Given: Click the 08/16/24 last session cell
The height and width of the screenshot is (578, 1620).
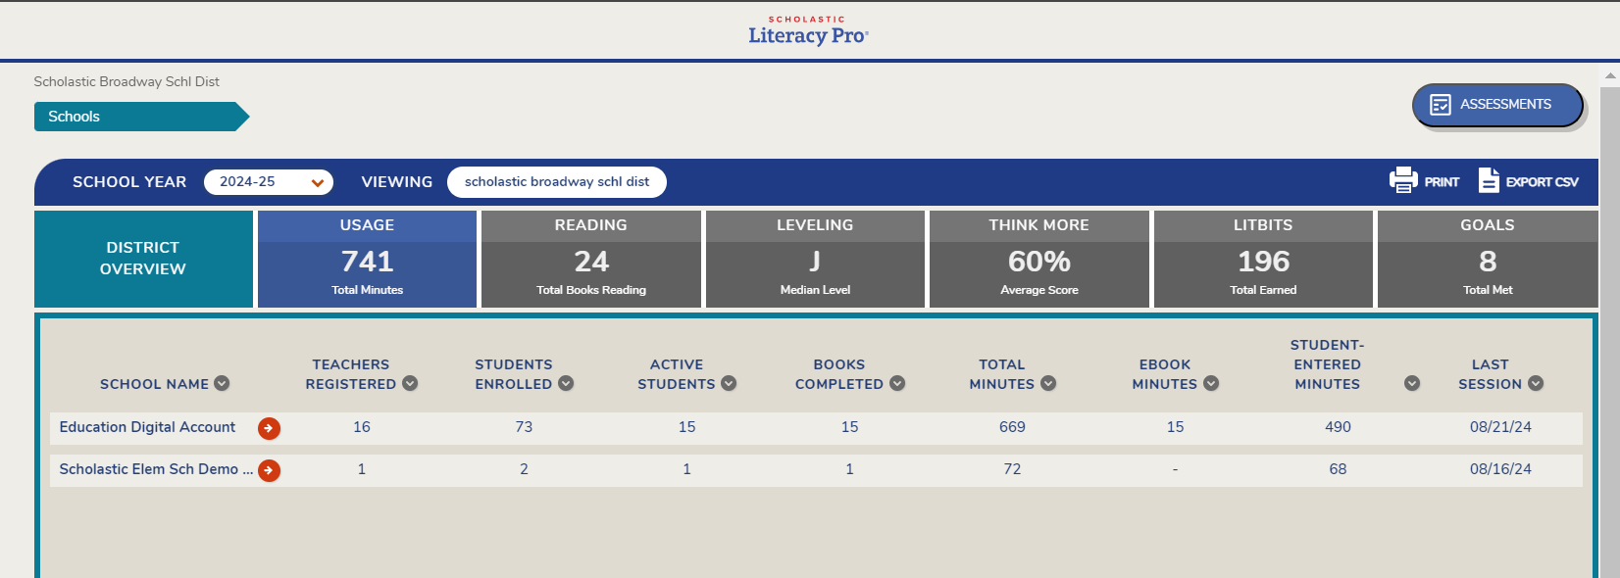Looking at the screenshot, I should (1500, 469).
